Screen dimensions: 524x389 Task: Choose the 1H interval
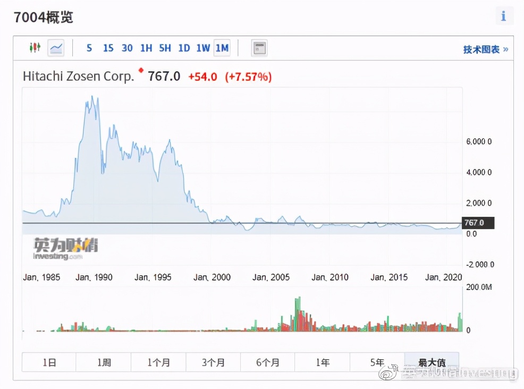pyautogui.click(x=146, y=48)
